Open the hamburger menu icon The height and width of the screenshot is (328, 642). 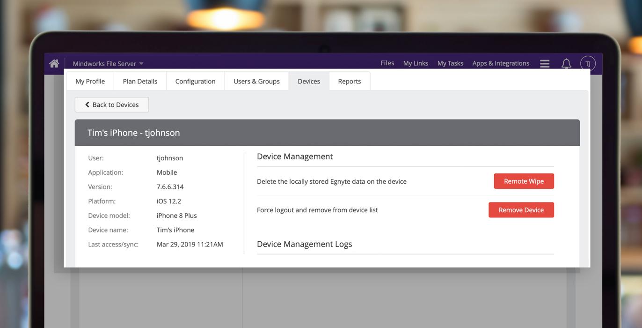[545, 64]
